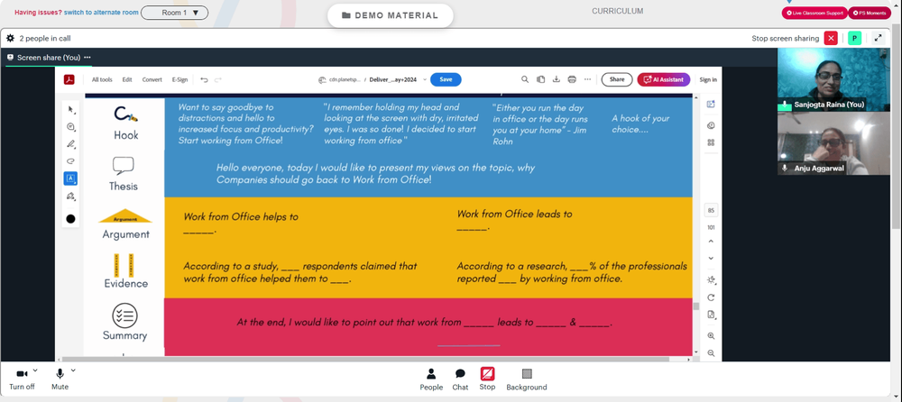902x402 pixels.
Task: Open the bookmarks panel icon
Action: tap(711, 125)
